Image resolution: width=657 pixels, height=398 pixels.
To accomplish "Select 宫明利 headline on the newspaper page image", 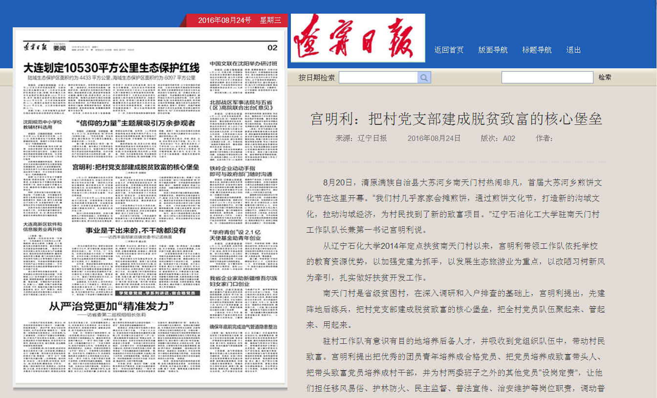I will (x=135, y=167).
